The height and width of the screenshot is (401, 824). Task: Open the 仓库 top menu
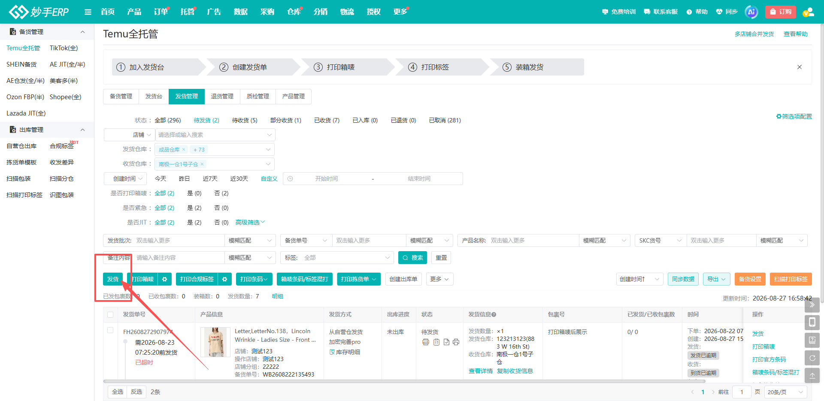[294, 12]
